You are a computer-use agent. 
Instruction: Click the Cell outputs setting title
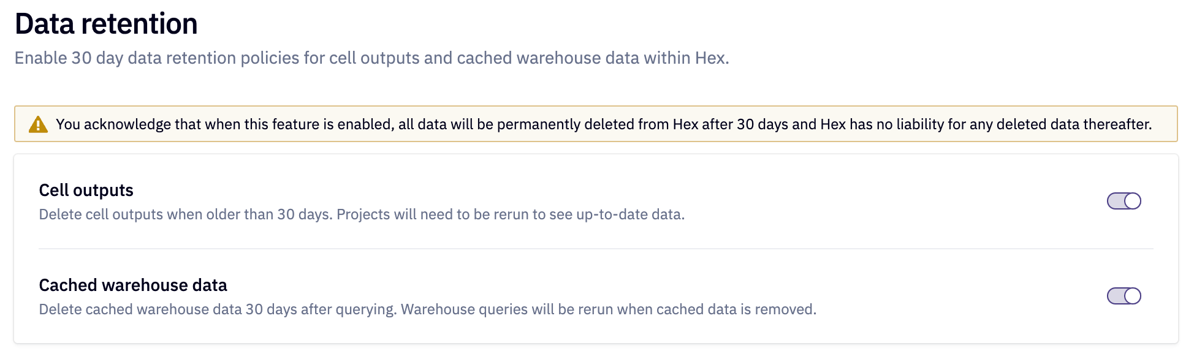pos(86,191)
